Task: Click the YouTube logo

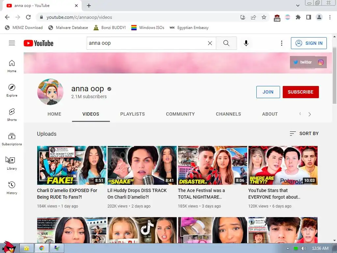Action: tap(39, 43)
